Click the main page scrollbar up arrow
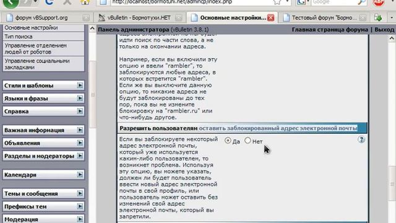Screen dimensions: 396x223 (392, 38)
